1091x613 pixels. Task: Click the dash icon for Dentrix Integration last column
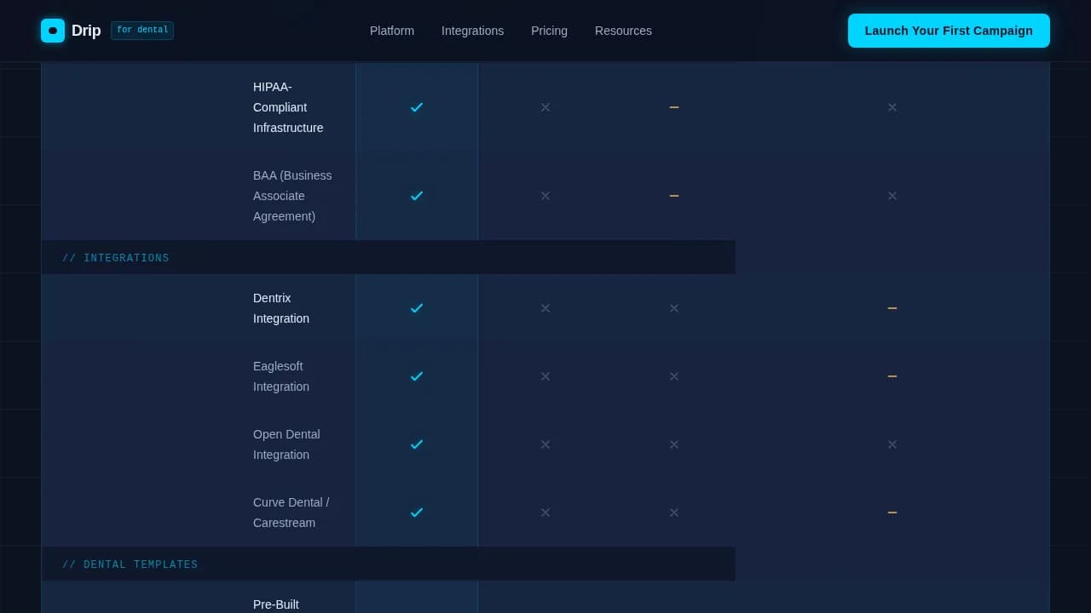coord(892,308)
